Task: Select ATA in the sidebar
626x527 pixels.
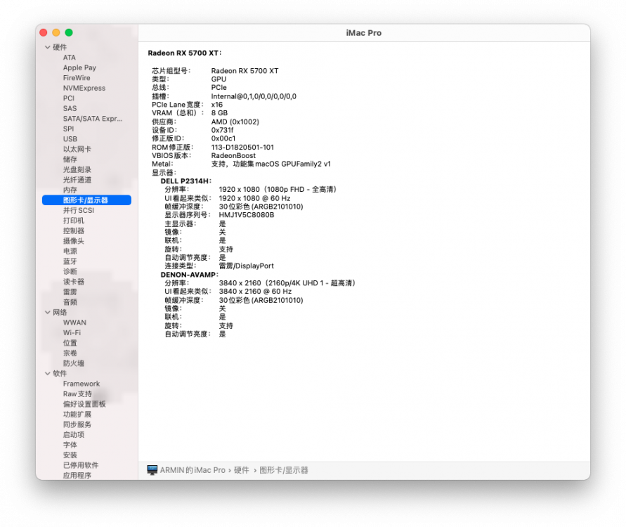Action: point(70,58)
